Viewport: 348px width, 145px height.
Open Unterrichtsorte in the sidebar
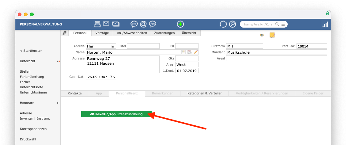(32, 87)
